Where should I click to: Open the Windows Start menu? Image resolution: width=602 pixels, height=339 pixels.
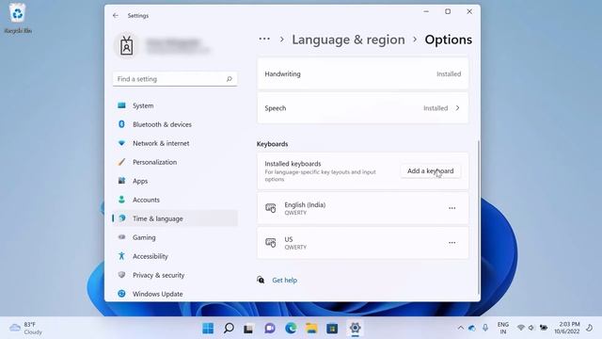pos(208,329)
